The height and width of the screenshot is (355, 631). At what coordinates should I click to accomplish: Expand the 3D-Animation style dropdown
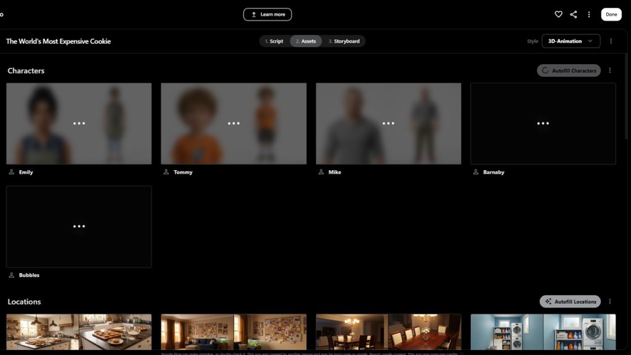coord(571,41)
